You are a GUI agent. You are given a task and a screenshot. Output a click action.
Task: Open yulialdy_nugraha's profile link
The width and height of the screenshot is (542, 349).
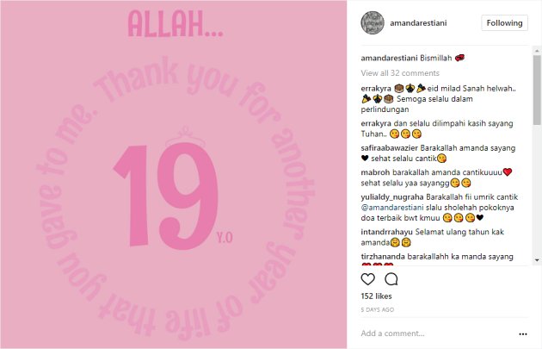click(392, 197)
